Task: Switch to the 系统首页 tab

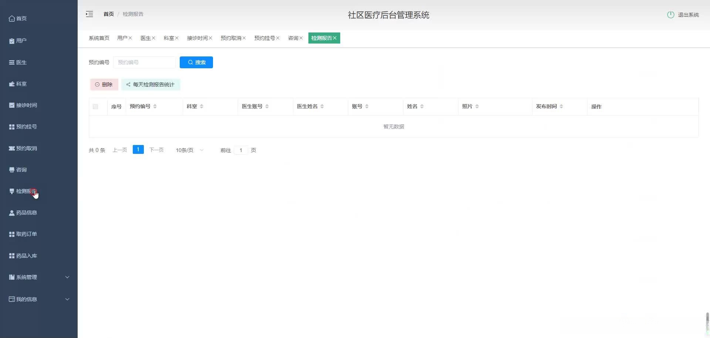Action: (x=99, y=38)
